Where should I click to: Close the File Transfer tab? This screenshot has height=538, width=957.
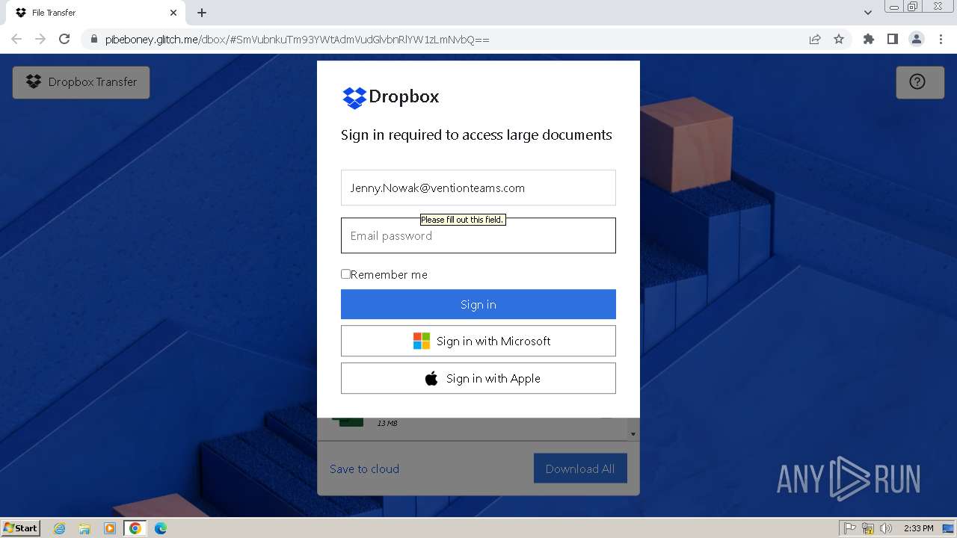click(173, 13)
